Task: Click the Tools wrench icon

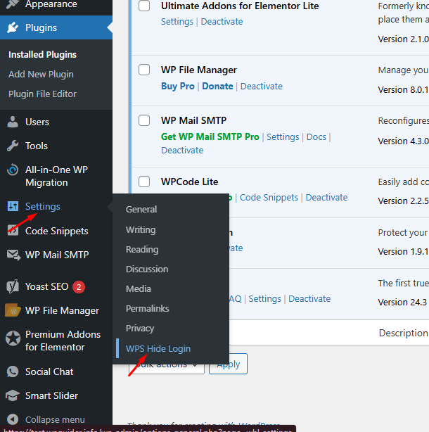Action: click(x=13, y=146)
